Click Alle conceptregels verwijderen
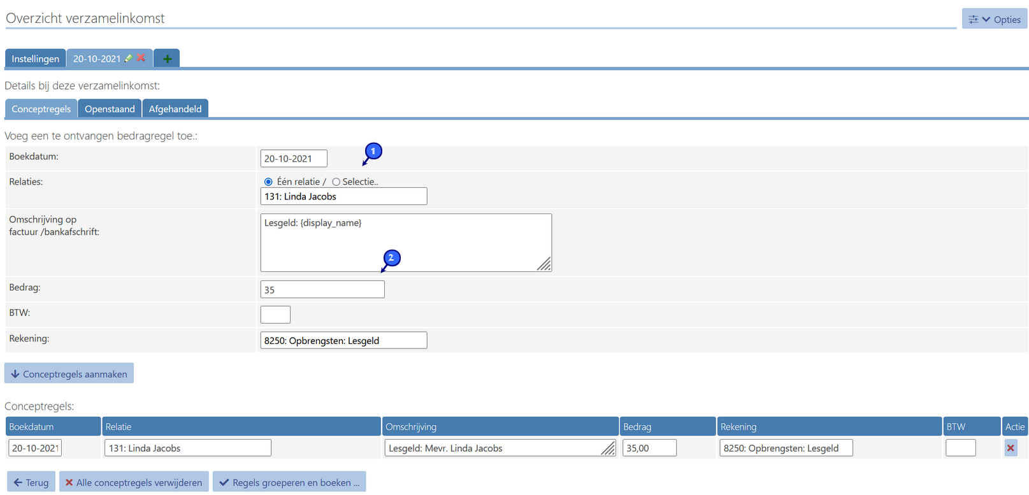 [x=134, y=482]
